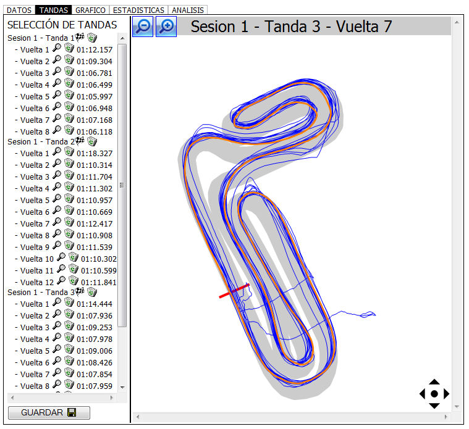469x429 pixels.
Task: Click the GUARDAR save button
Action: [x=49, y=412]
